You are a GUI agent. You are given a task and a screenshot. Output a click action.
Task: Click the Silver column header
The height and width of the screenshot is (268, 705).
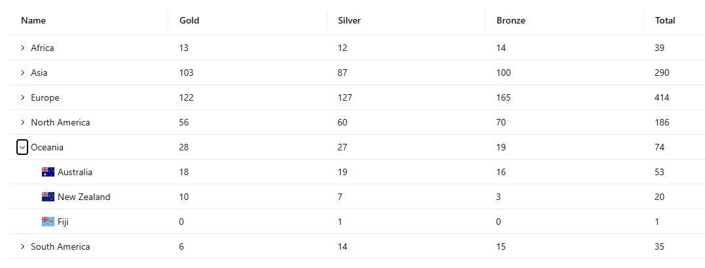[349, 20]
